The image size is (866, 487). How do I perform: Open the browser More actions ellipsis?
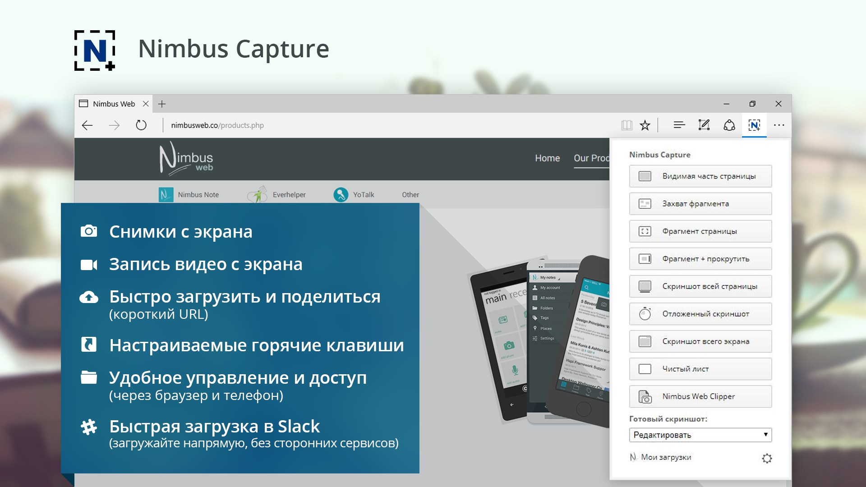pos(779,125)
